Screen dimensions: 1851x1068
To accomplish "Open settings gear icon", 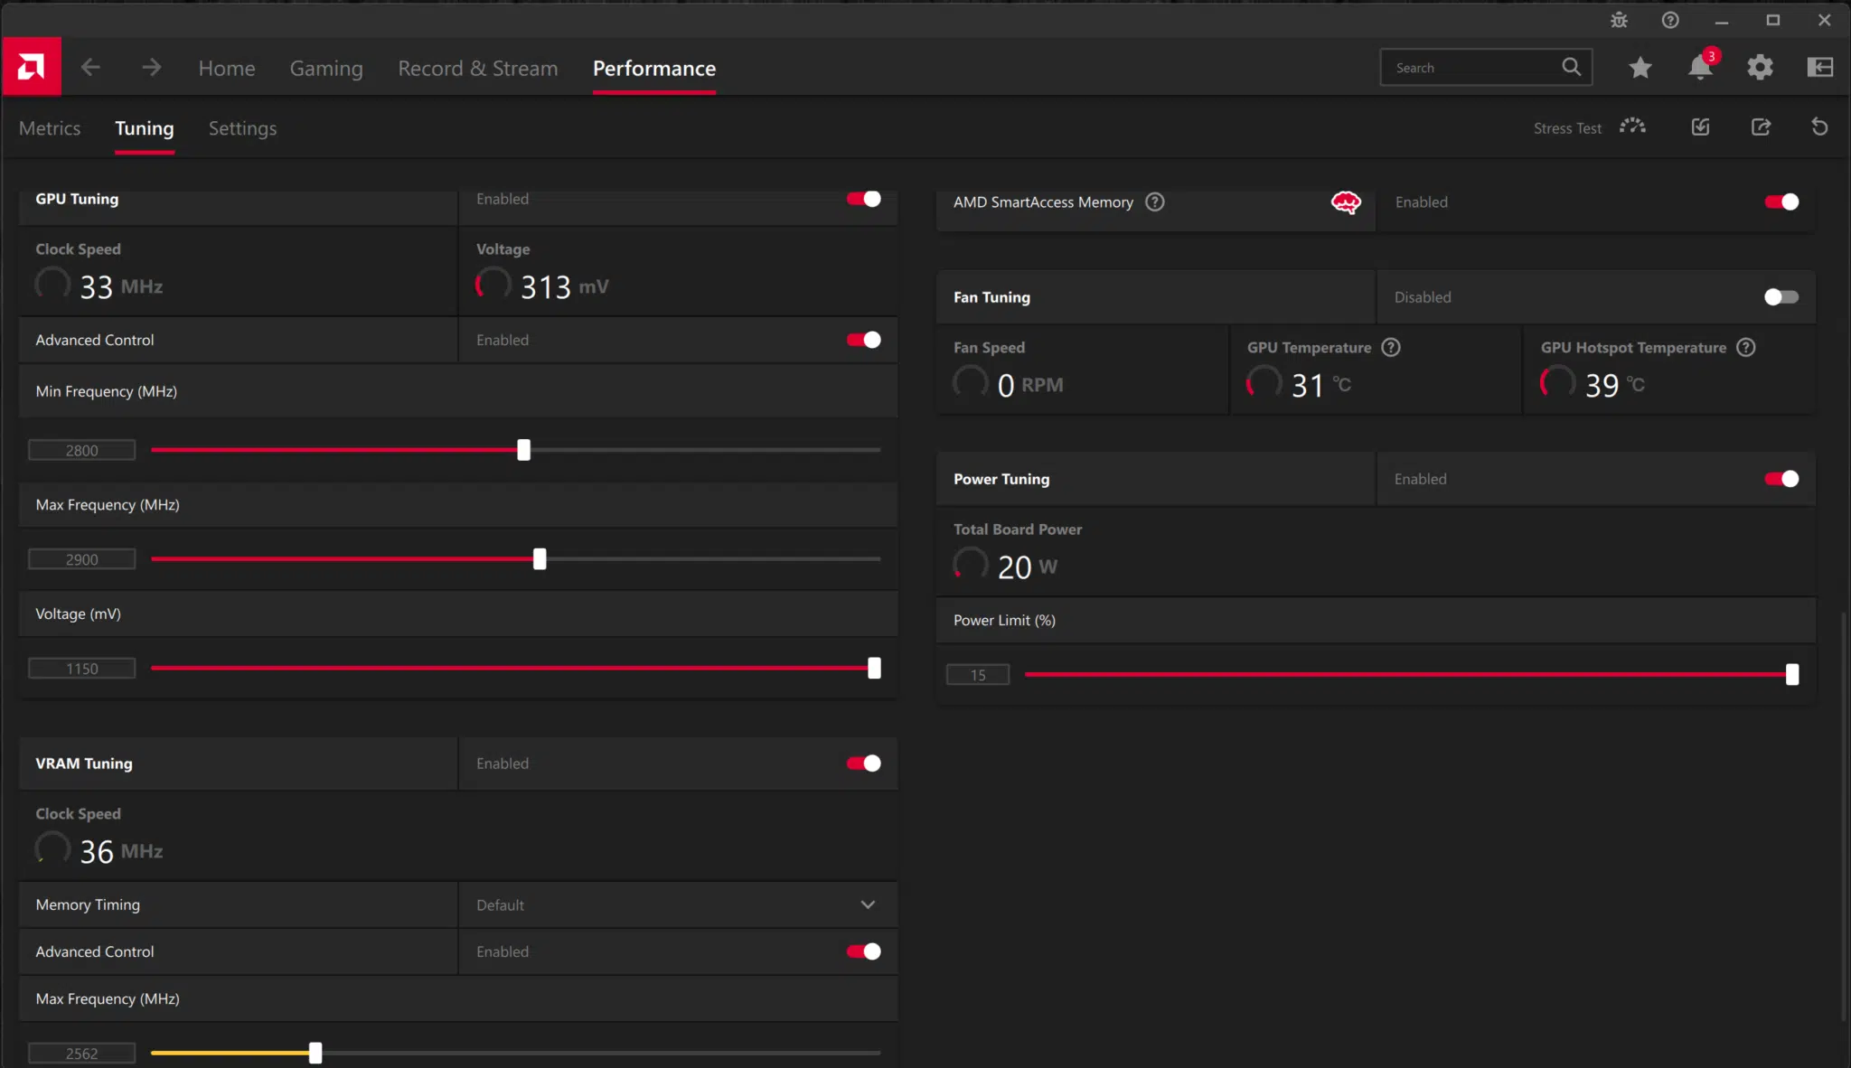I will [1760, 67].
